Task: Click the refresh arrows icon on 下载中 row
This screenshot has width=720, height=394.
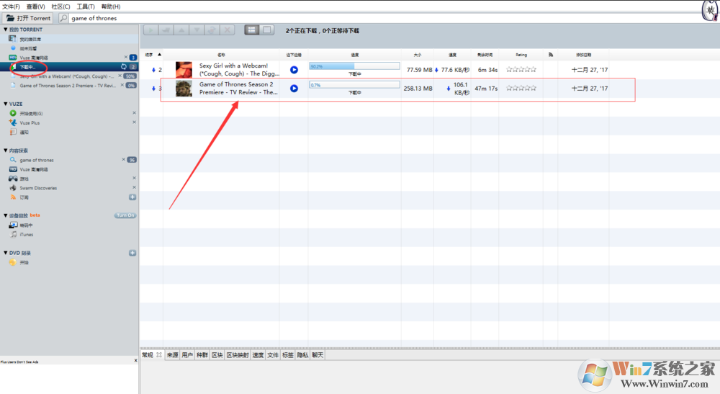Action: (124, 67)
